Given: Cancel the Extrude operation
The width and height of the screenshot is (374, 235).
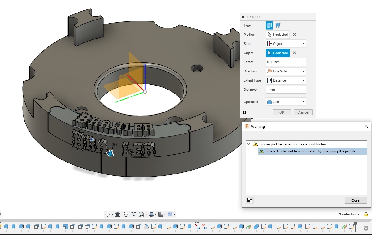Looking at the screenshot, I should 303,112.
